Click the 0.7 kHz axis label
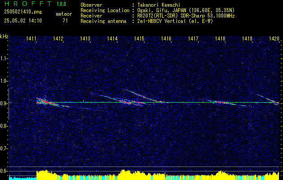283x180 pixels. [3, 148]
